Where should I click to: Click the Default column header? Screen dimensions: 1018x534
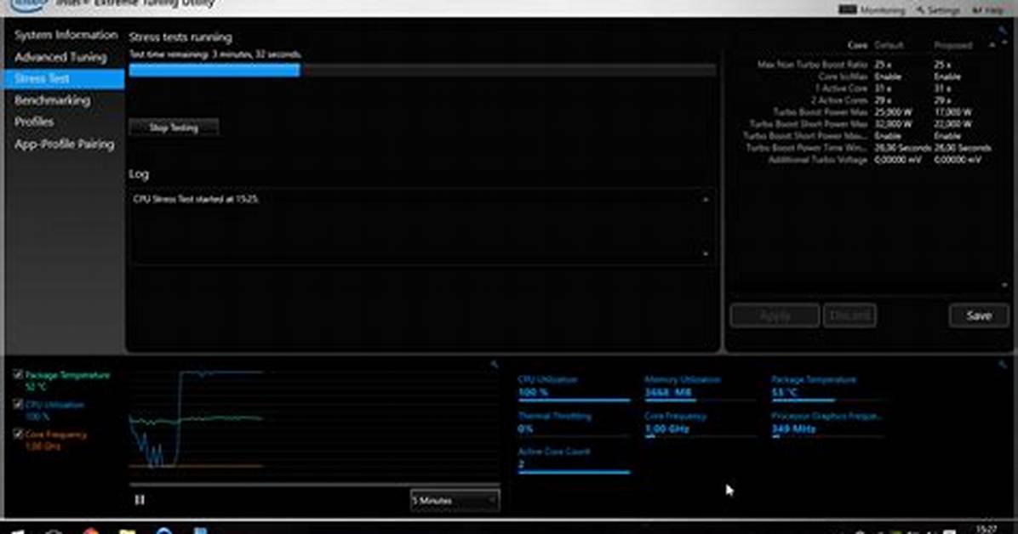[889, 45]
